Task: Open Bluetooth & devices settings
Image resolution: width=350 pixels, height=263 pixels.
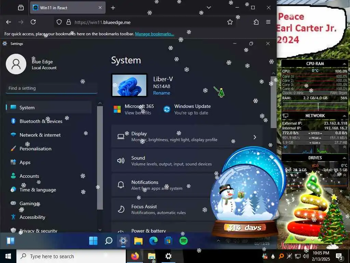Action: (x=49, y=121)
